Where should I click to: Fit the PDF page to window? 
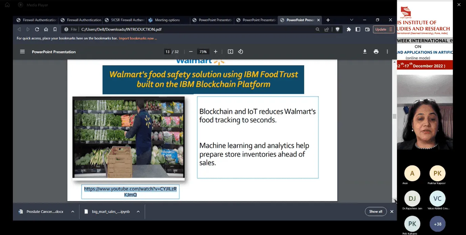(231, 52)
